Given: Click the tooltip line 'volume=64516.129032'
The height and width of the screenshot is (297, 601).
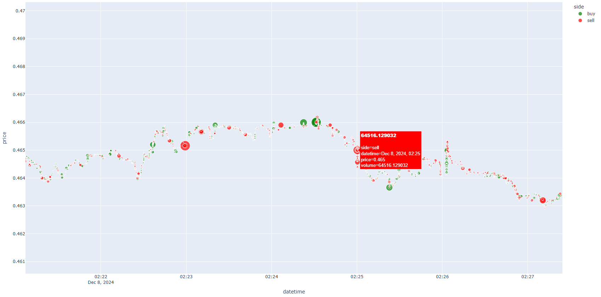Looking at the screenshot, I should [x=384, y=166].
